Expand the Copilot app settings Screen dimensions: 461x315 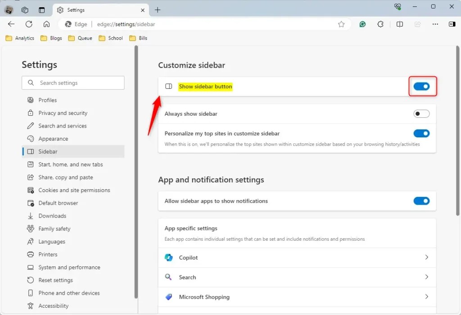(426, 257)
